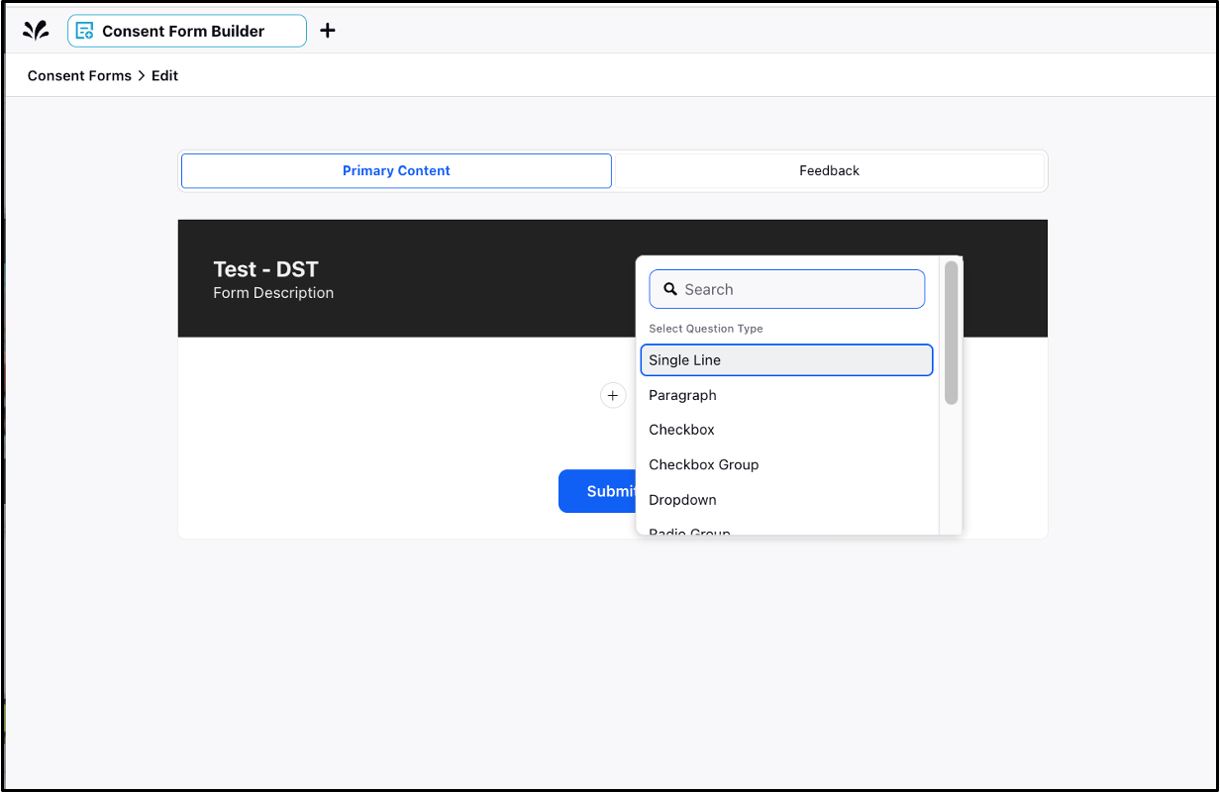Click the magnifier icon in Search box
Image resolution: width=1220 pixels, height=792 pixels.
tap(669, 290)
